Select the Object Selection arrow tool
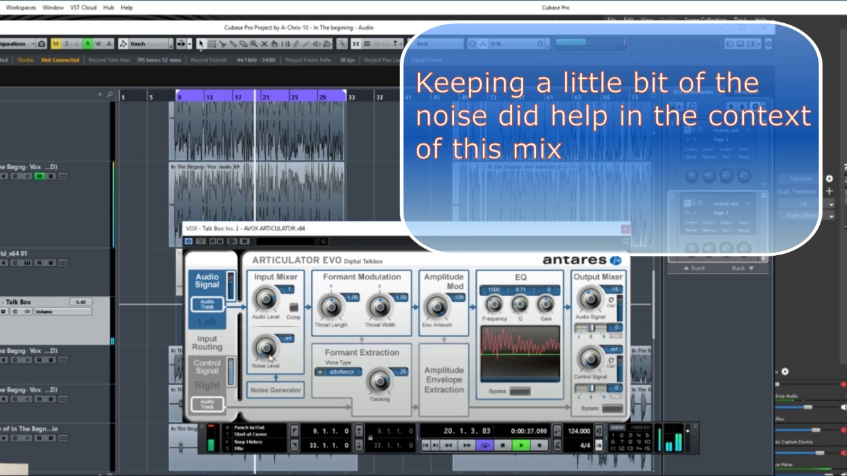The width and height of the screenshot is (847, 476). click(201, 44)
